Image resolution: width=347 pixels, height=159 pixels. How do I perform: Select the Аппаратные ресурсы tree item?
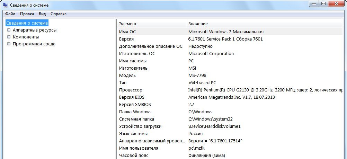pos(34,30)
